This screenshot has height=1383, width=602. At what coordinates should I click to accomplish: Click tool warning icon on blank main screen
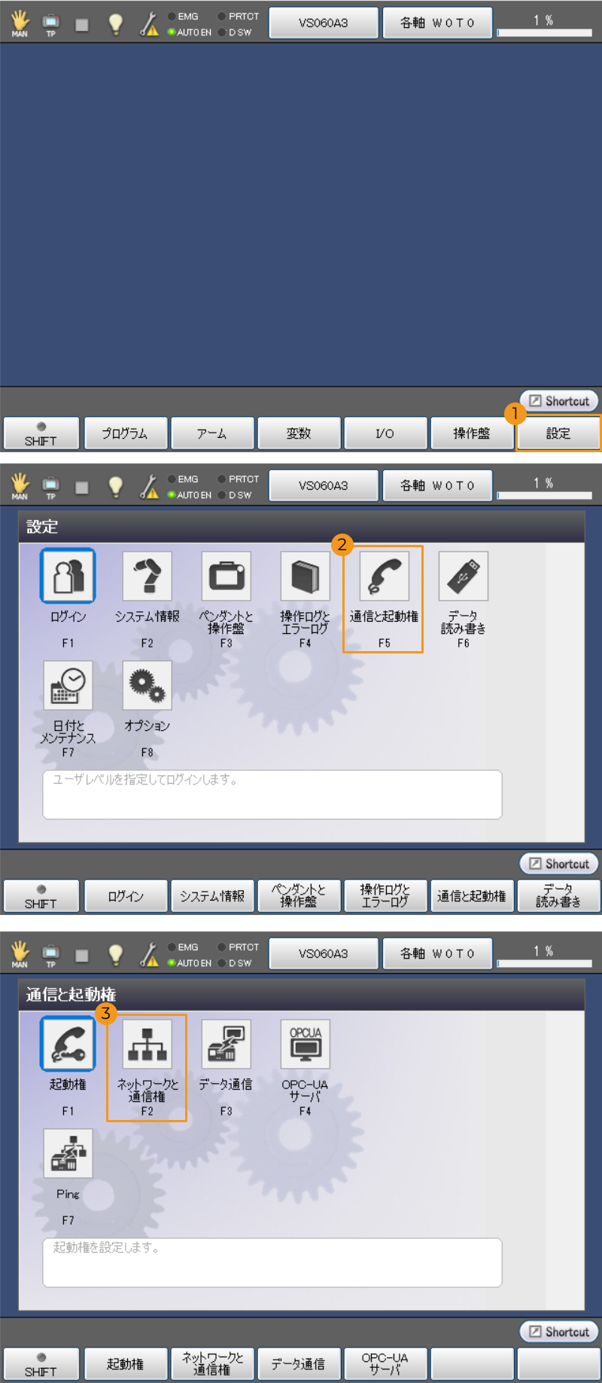pos(149,24)
